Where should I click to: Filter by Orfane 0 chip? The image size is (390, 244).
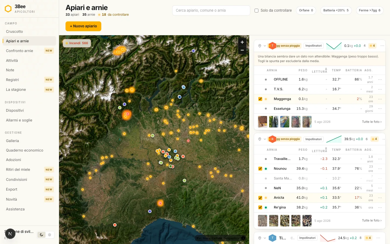306,10
